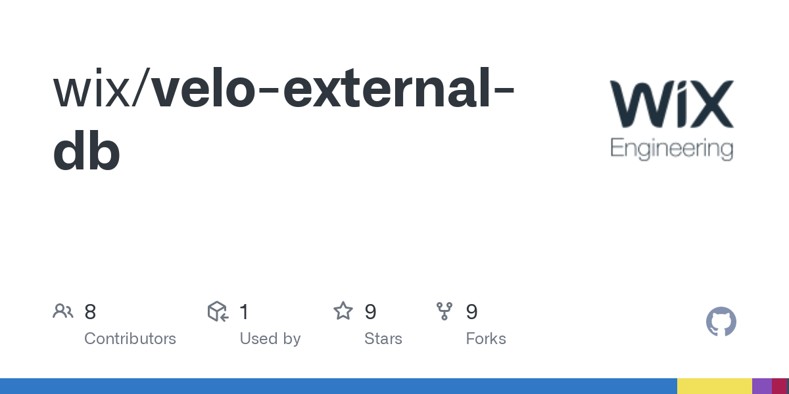The height and width of the screenshot is (394, 789).
Task: Click the Contributors label
Action: coord(130,339)
